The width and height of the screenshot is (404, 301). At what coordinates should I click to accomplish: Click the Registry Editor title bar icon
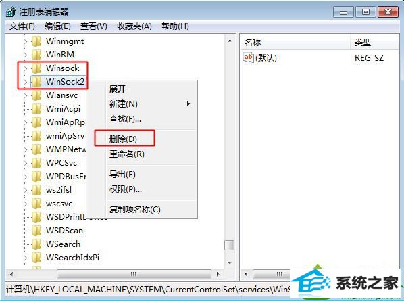[x=11, y=12]
